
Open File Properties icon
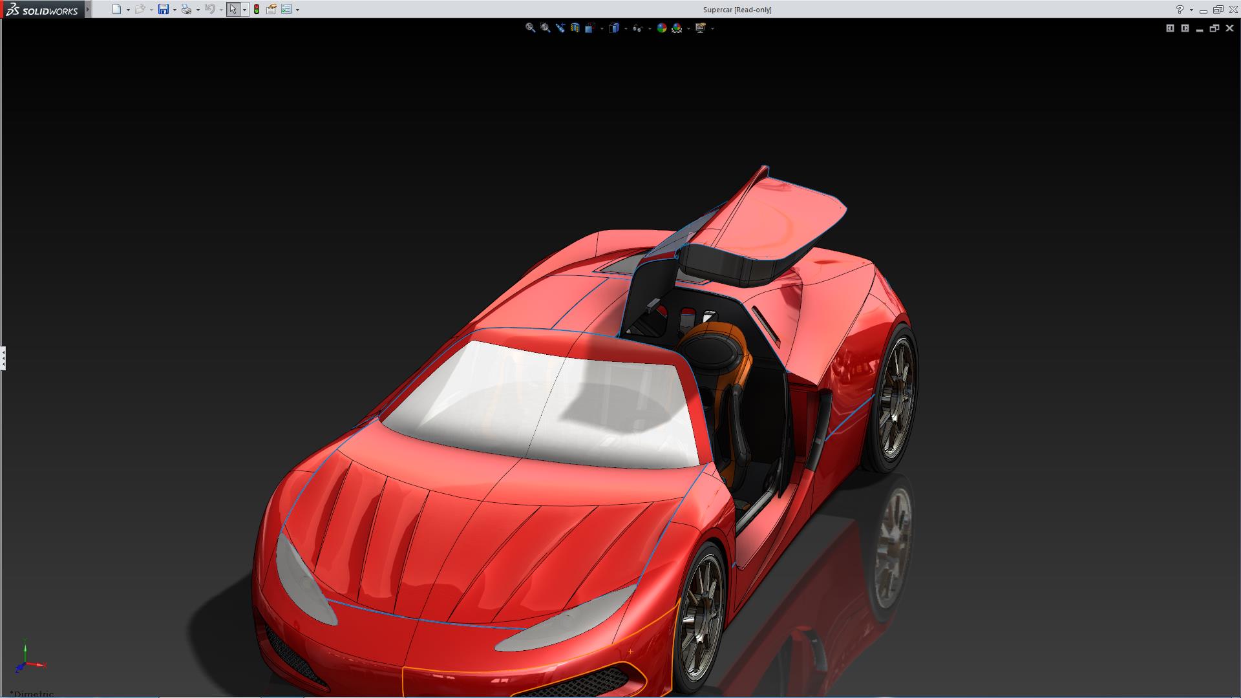[271, 9]
